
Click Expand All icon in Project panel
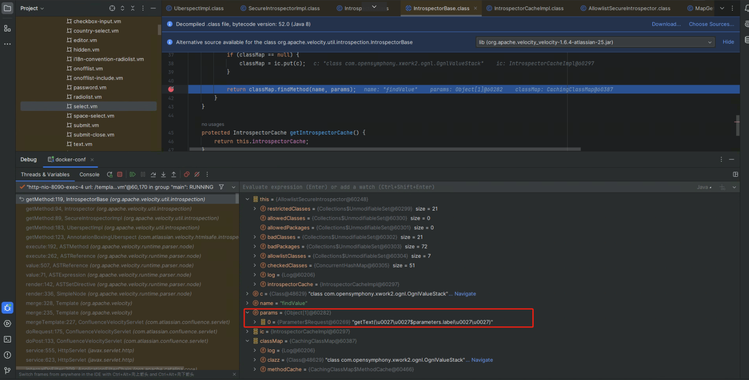pyautogui.click(x=122, y=8)
